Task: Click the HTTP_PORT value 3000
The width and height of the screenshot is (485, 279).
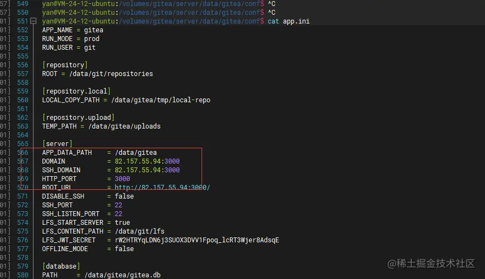Action: click(122, 179)
